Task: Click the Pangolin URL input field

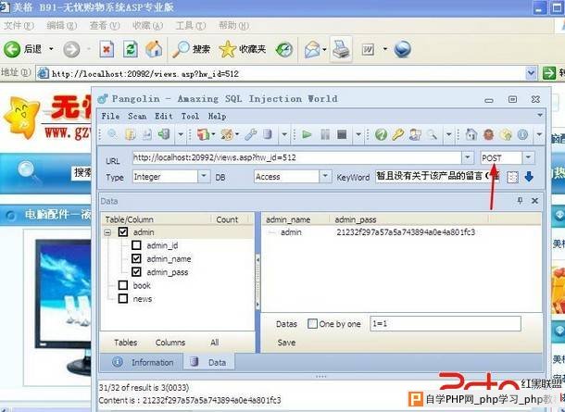Action: coord(297,157)
